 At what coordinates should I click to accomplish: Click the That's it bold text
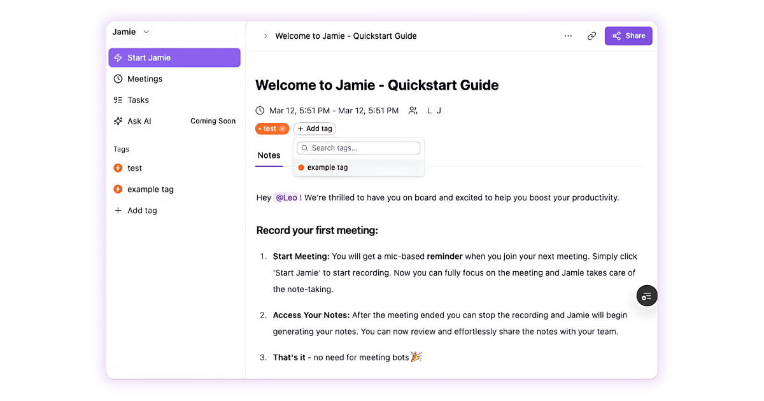pos(289,358)
